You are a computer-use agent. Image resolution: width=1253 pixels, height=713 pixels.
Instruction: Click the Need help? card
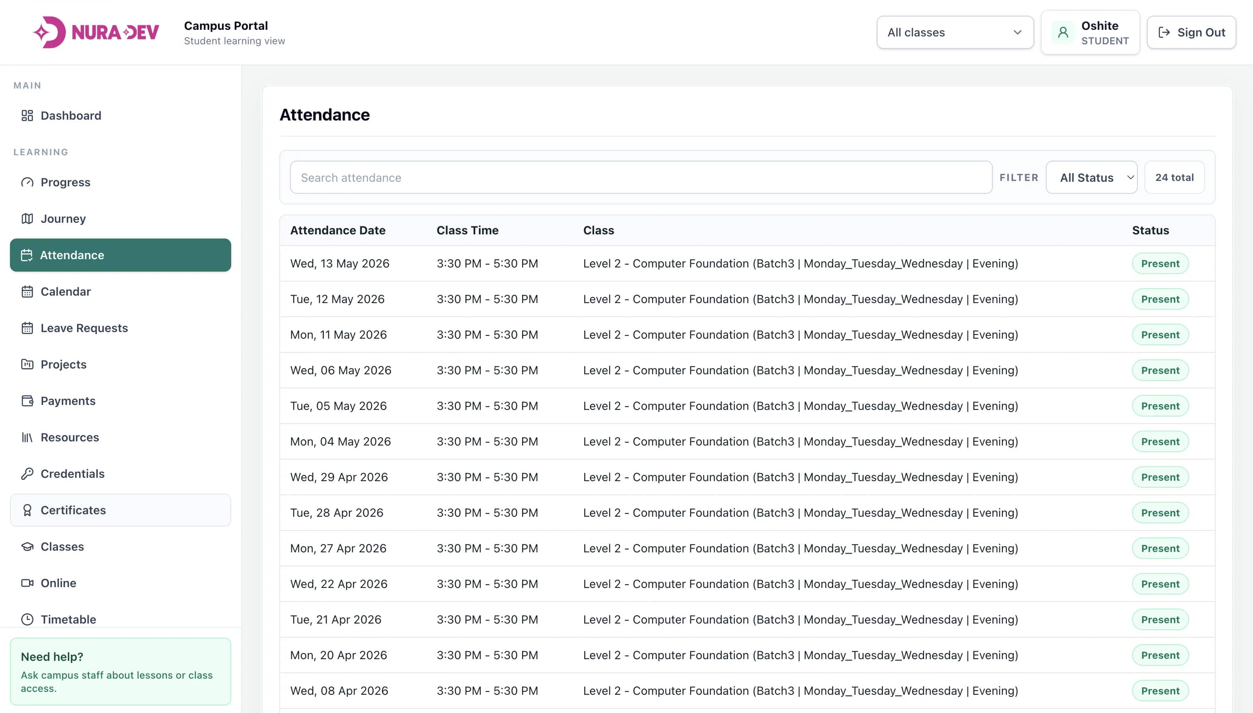(x=121, y=671)
